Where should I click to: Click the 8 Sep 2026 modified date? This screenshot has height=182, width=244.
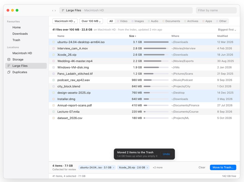[x=225, y=112]
